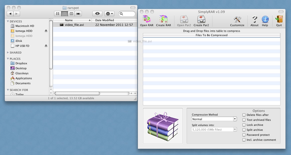Click the Quit icon in SimplyRAR
291x155 pixels.
pos(279,19)
